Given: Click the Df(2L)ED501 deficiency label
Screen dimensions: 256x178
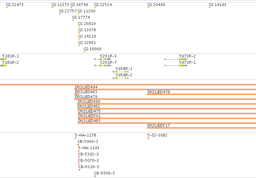Looking at the screenshot, I should point(89,116).
